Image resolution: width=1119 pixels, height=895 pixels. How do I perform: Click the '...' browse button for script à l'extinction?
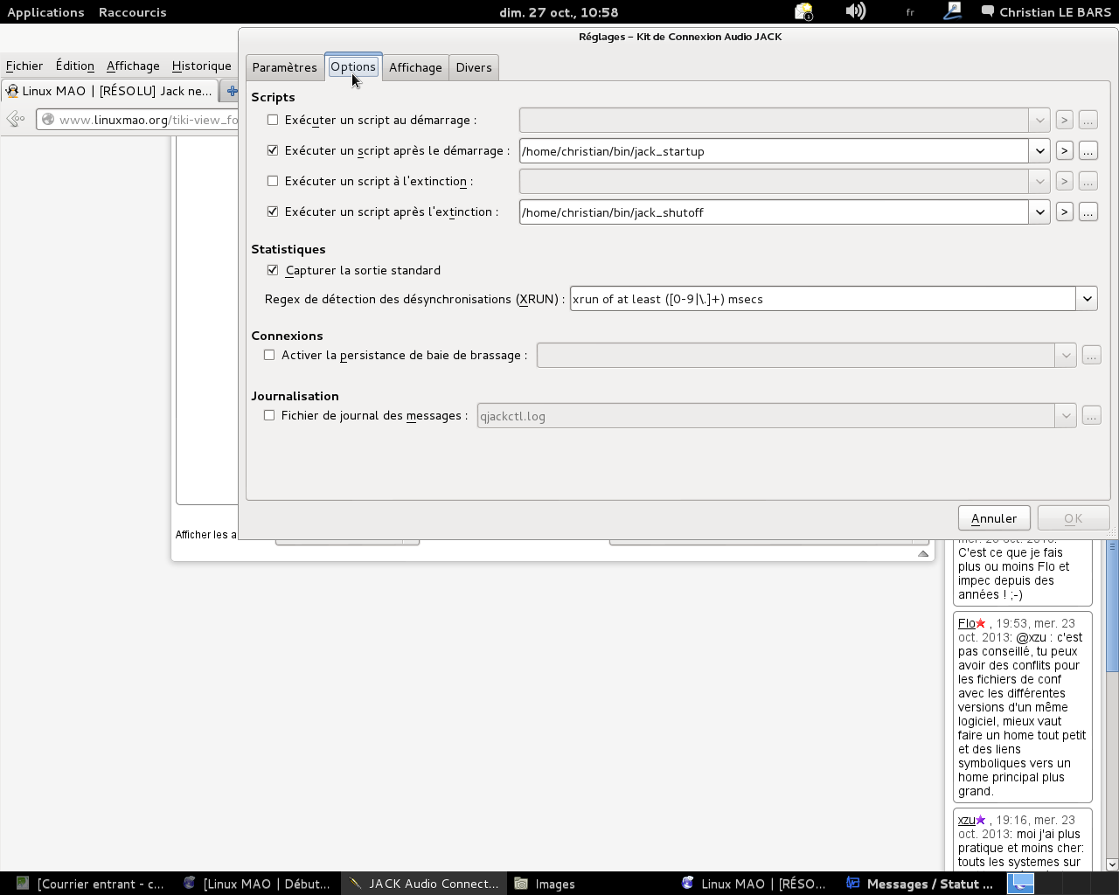1088,181
